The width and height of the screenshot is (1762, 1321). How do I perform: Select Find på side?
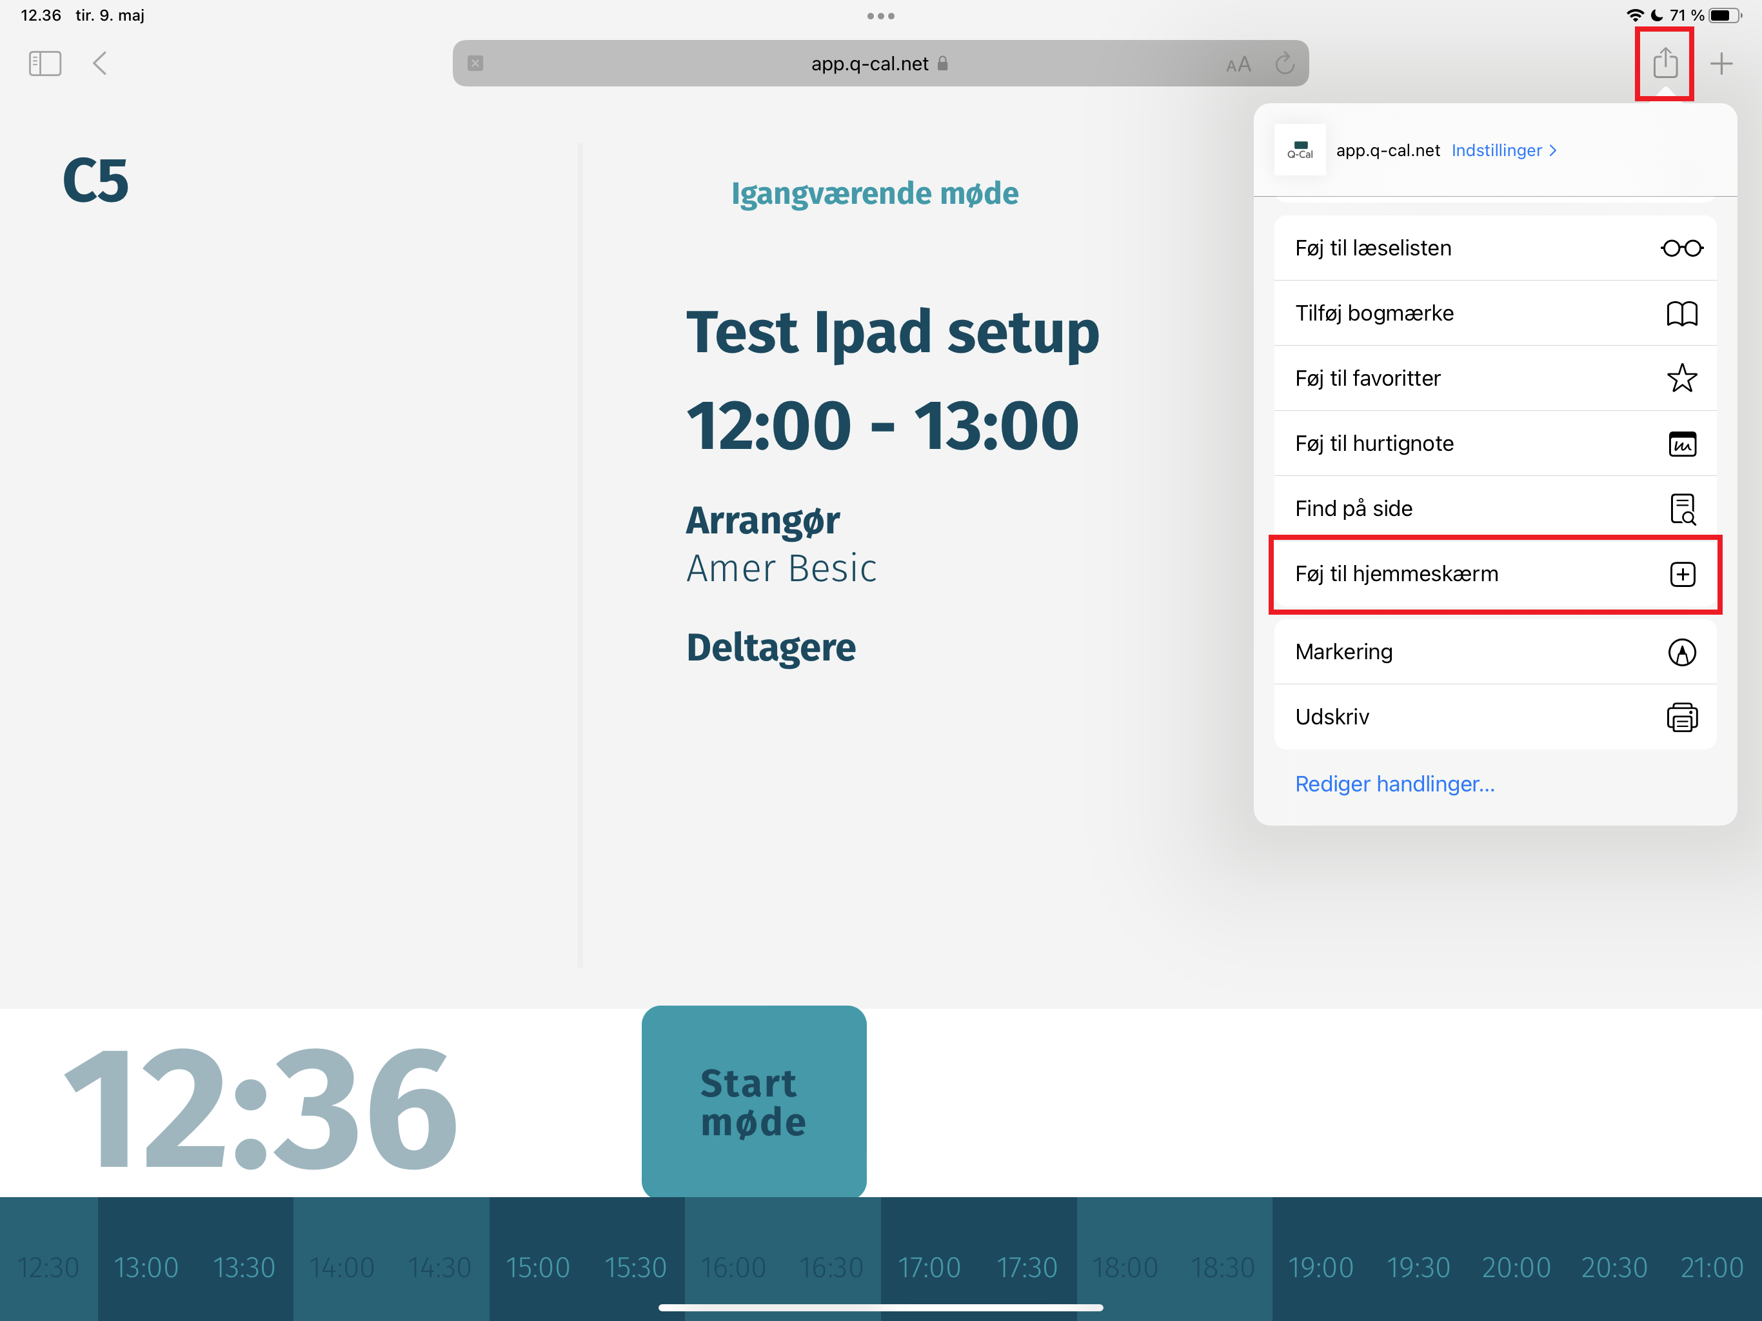click(1495, 508)
